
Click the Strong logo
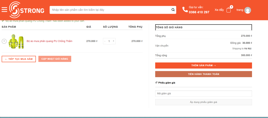(27, 10)
